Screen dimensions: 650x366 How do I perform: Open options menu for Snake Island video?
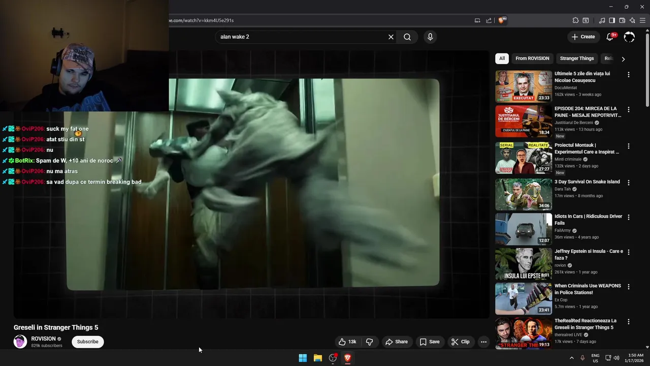[x=629, y=182]
